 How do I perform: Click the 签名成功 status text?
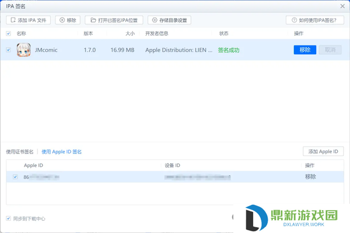[229, 50]
